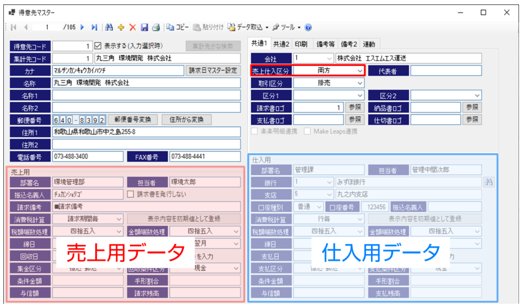Click the 郵便番号 field showing 640-8392
The image size is (524, 307).
(x=79, y=119)
